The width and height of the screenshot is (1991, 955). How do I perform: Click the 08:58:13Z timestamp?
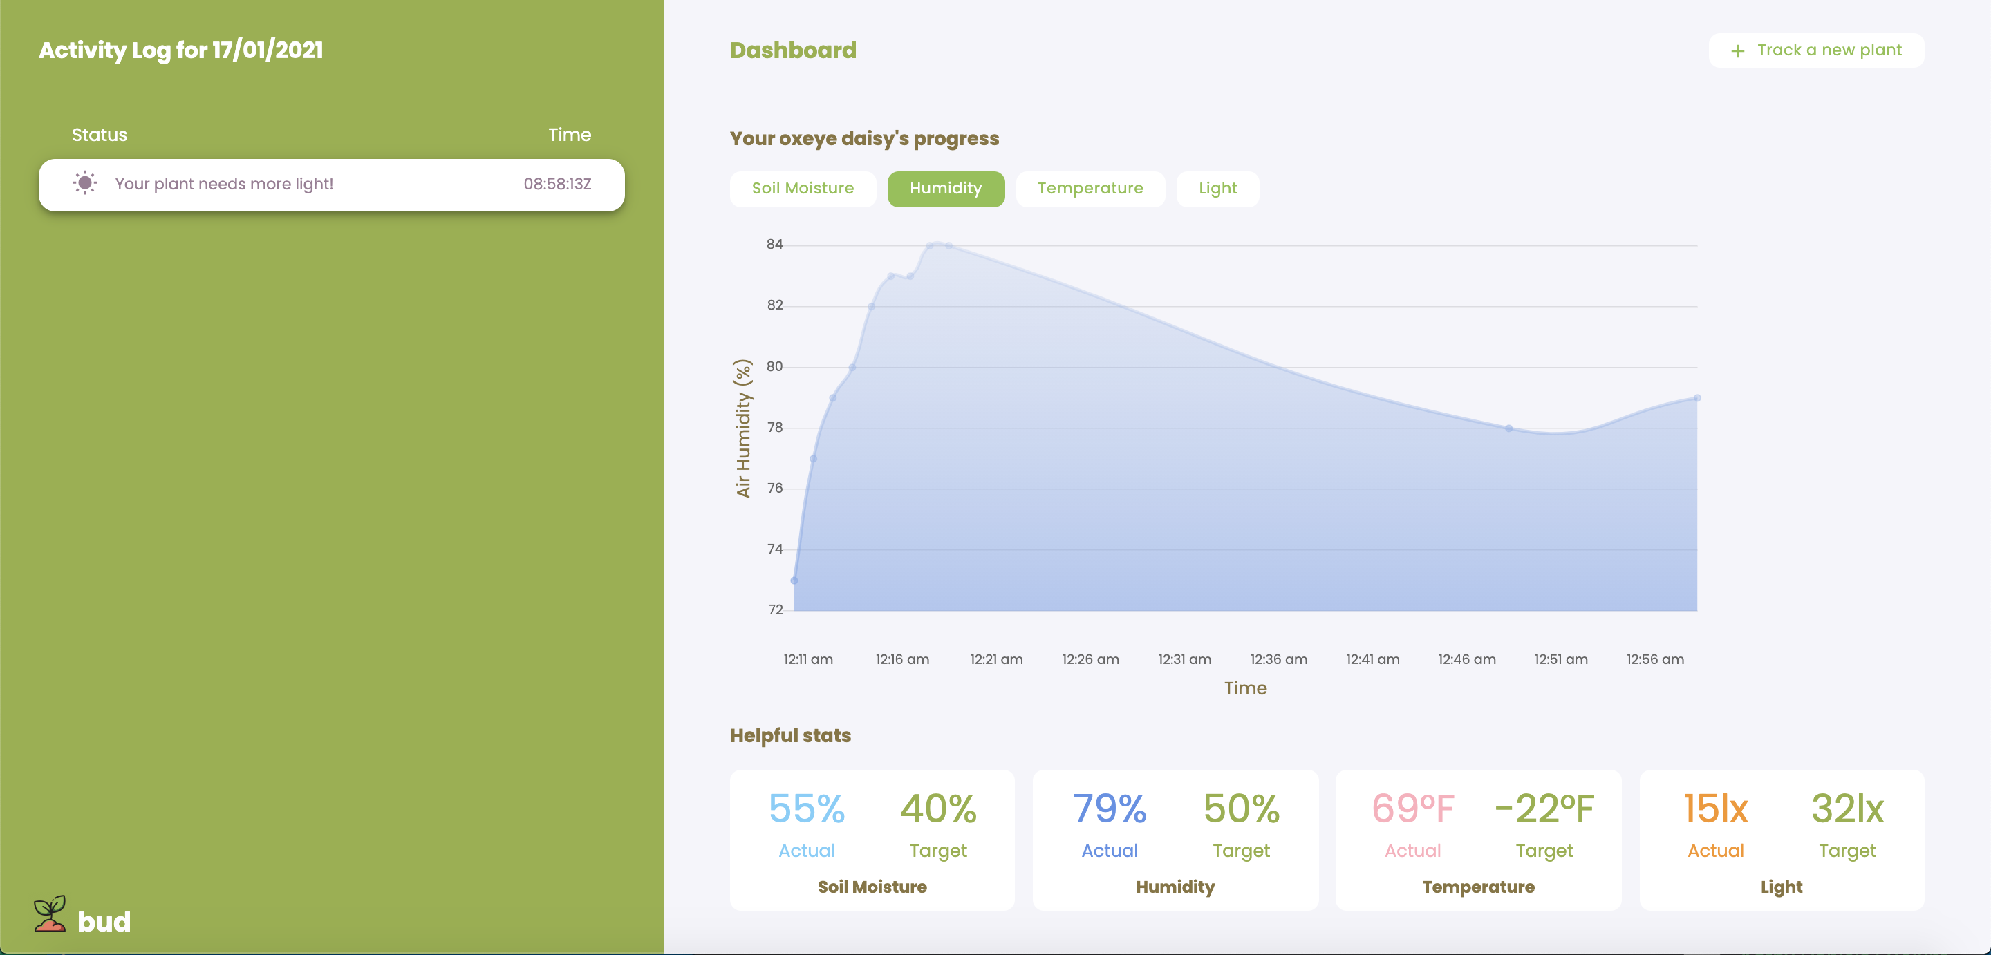(x=557, y=184)
